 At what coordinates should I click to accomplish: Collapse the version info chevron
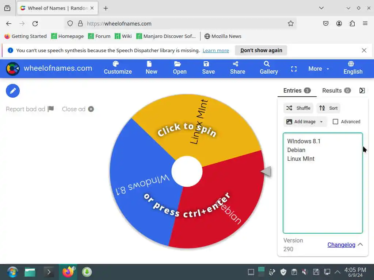(x=360, y=245)
